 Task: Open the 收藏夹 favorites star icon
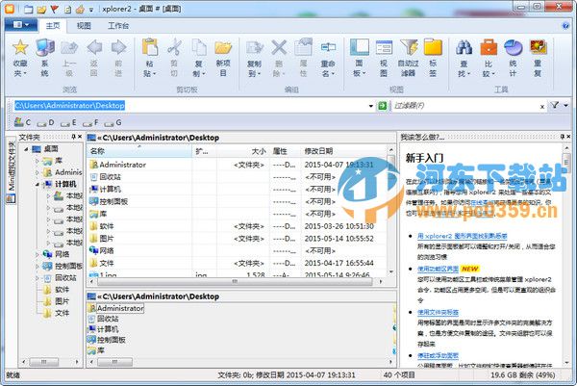(20, 47)
